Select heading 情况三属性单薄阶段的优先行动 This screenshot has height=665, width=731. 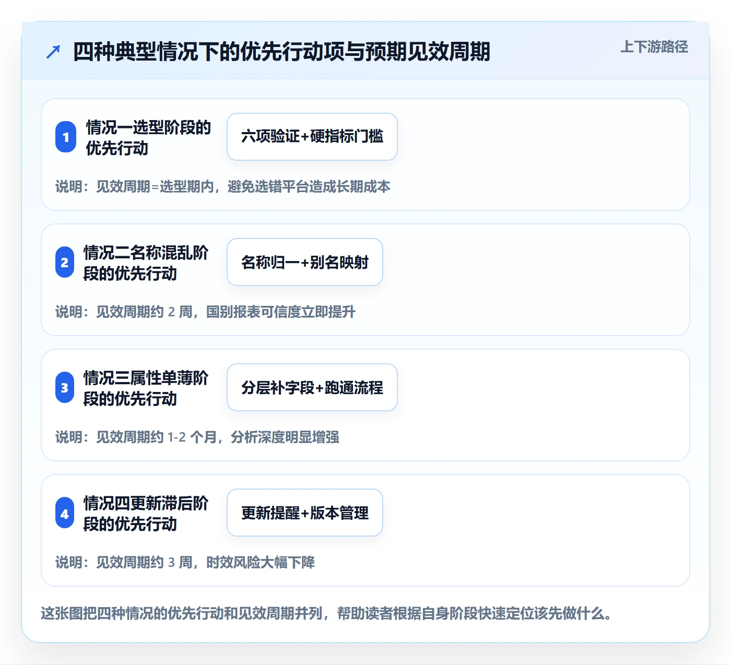(146, 388)
